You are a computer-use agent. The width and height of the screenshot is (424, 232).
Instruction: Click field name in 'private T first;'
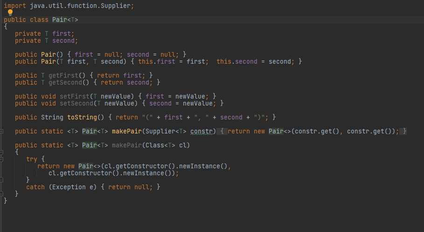(x=62, y=33)
